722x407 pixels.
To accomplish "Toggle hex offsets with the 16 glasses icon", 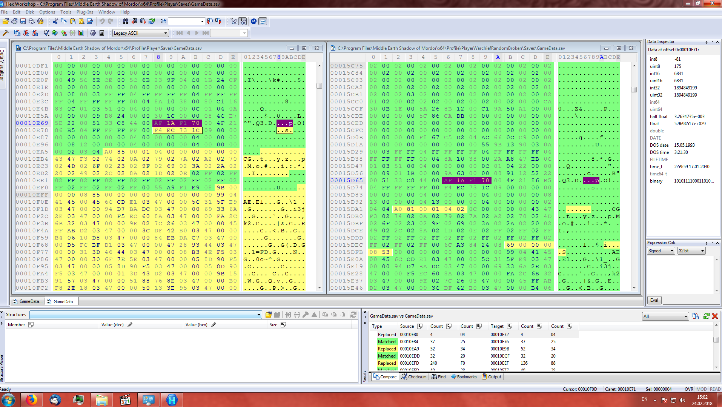I will click(x=243, y=22).
